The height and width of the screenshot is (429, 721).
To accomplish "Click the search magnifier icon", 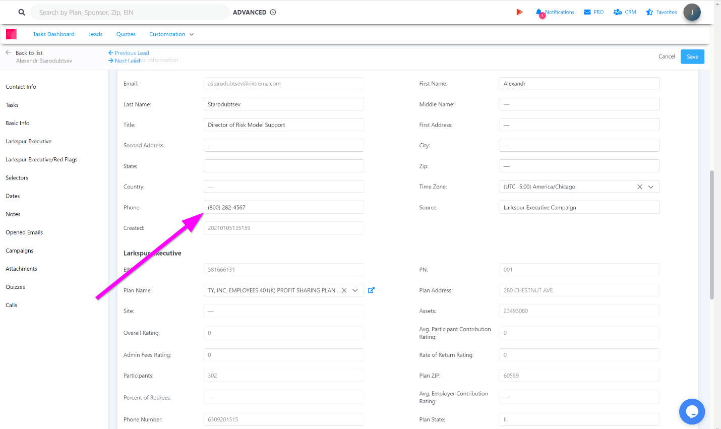I will [x=22, y=13].
